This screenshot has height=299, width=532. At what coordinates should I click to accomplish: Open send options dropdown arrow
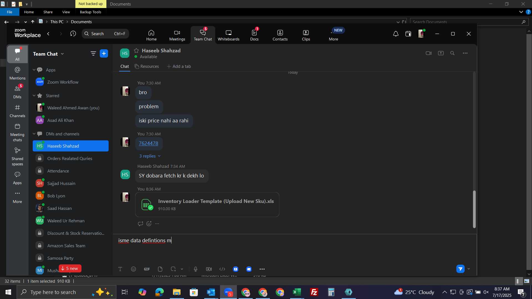point(469,269)
